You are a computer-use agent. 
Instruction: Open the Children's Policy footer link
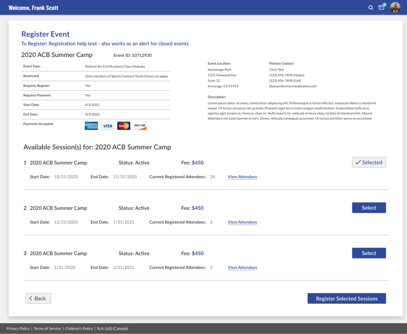click(x=79, y=328)
